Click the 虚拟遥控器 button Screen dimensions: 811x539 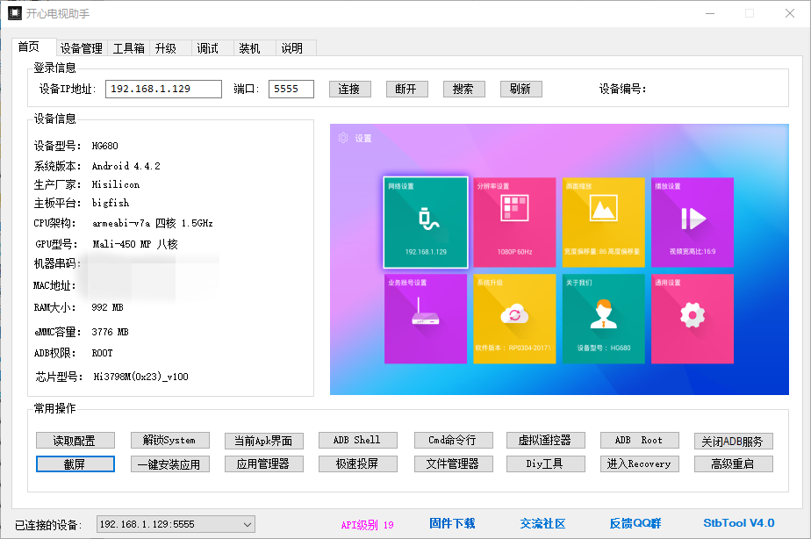click(546, 440)
